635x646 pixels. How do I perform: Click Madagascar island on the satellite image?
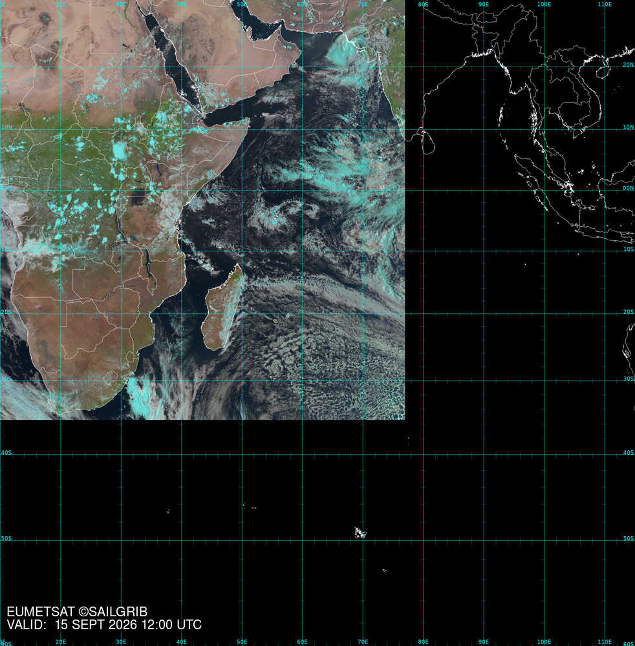click(x=222, y=307)
